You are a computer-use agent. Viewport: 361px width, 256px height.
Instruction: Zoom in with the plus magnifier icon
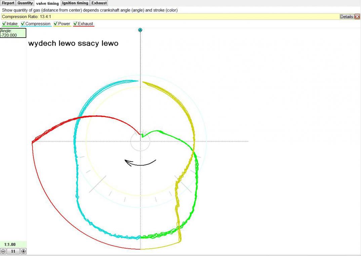(x=23, y=251)
